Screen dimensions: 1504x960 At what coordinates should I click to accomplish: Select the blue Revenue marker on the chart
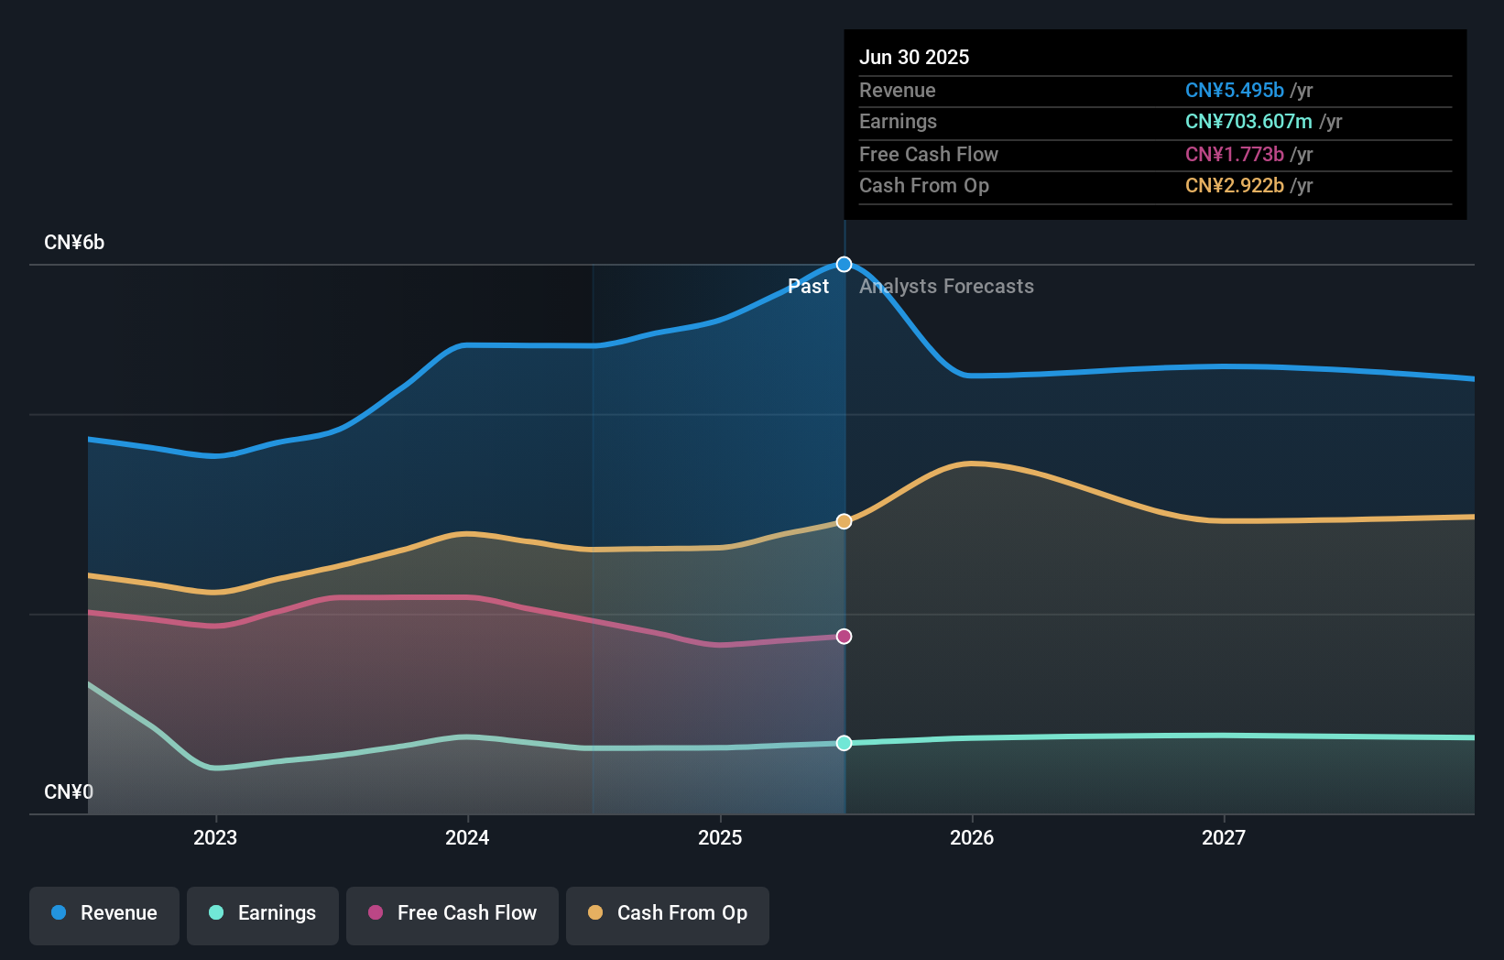tap(843, 264)
